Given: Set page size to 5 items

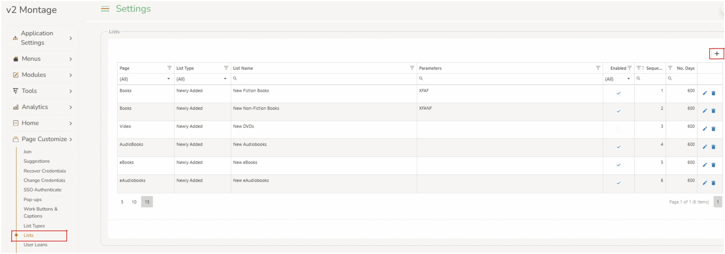Looking at the screenshot, I should [122, 202].
